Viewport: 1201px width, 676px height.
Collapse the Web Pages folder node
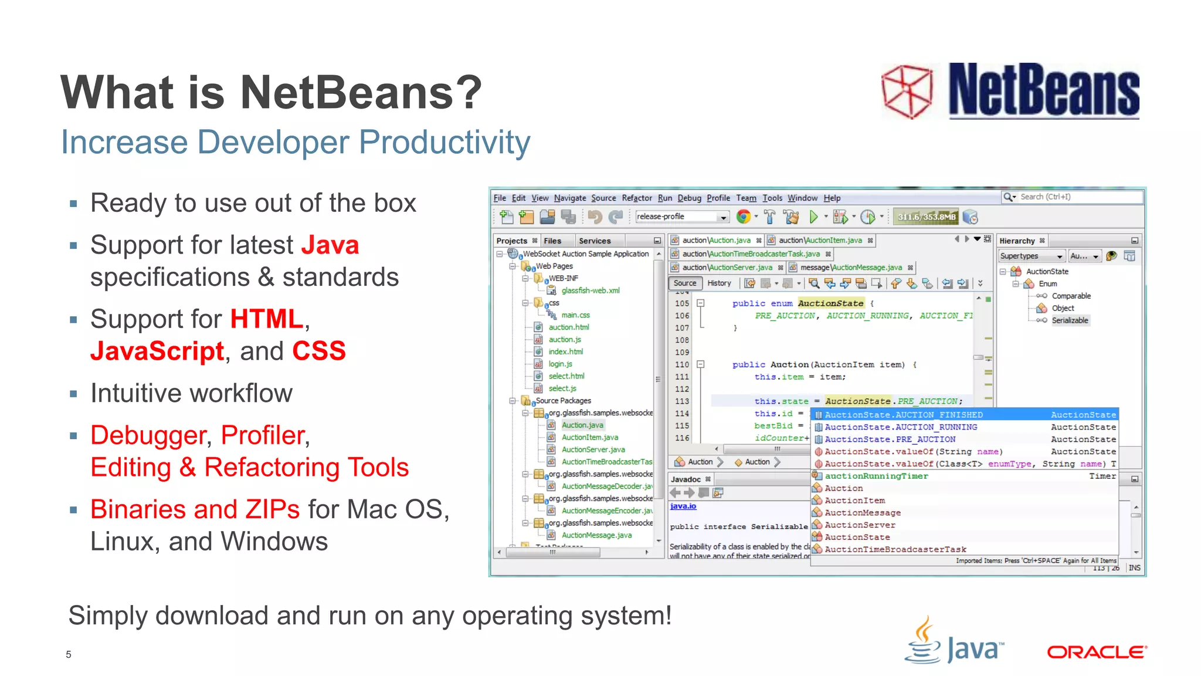point(512,266)
